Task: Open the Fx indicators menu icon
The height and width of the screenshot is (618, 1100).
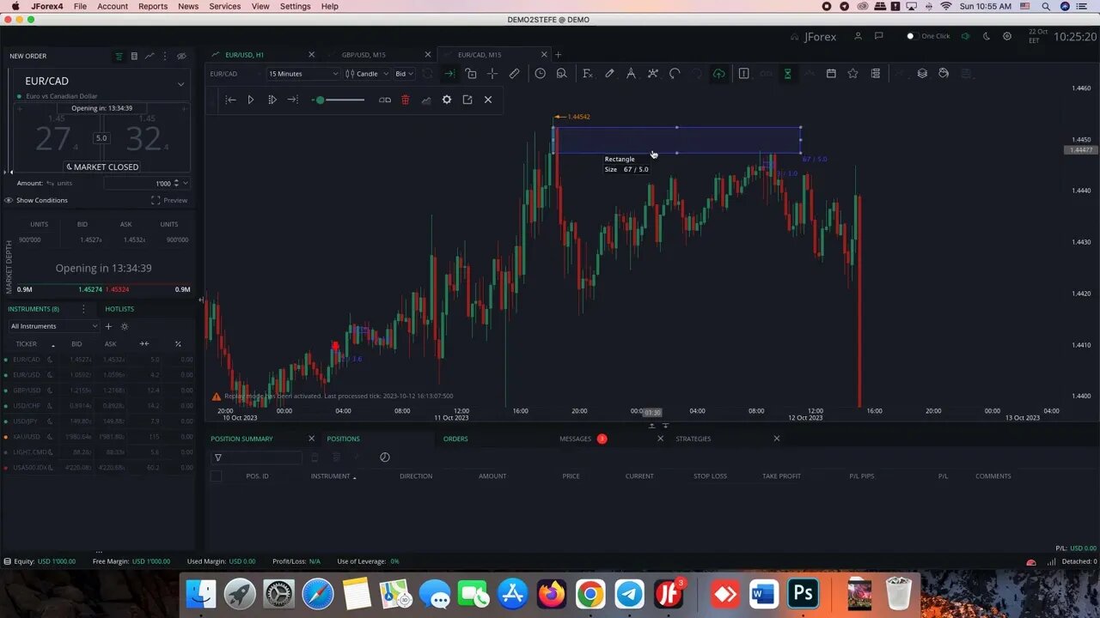Action: 588,74
